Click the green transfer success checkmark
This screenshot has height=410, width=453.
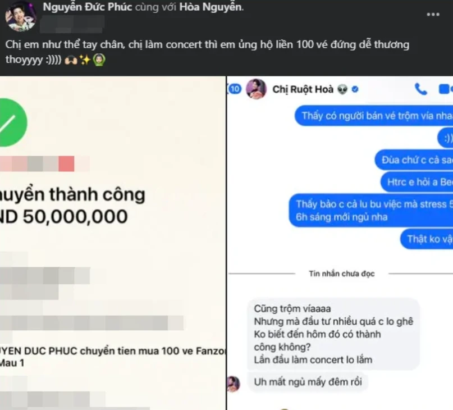[12, 122]
